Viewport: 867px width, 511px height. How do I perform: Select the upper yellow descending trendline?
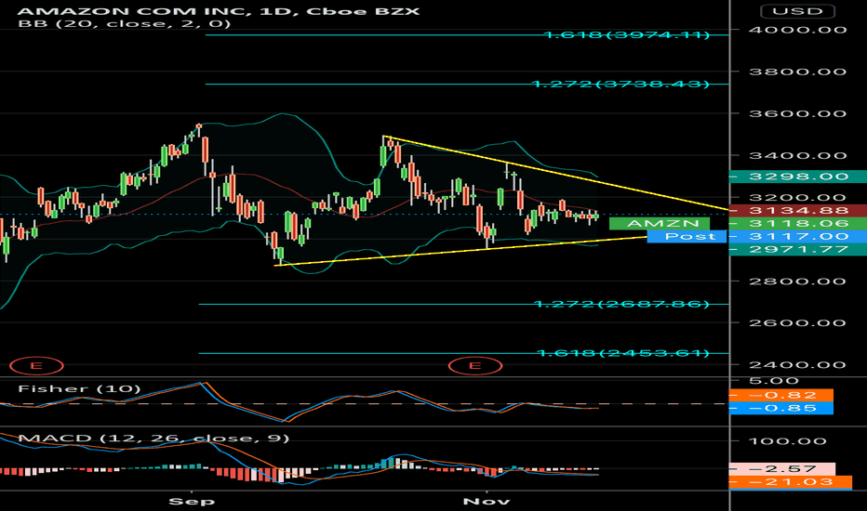[x=555, y=173]
